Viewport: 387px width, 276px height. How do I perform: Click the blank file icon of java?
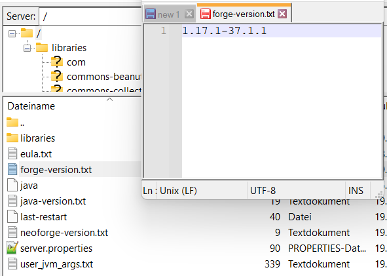click(x=12, y=185)
